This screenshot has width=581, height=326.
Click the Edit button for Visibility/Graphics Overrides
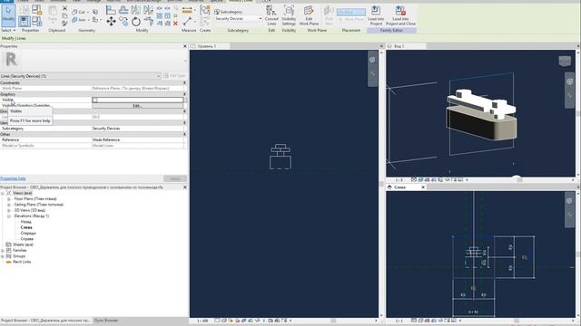137,106
